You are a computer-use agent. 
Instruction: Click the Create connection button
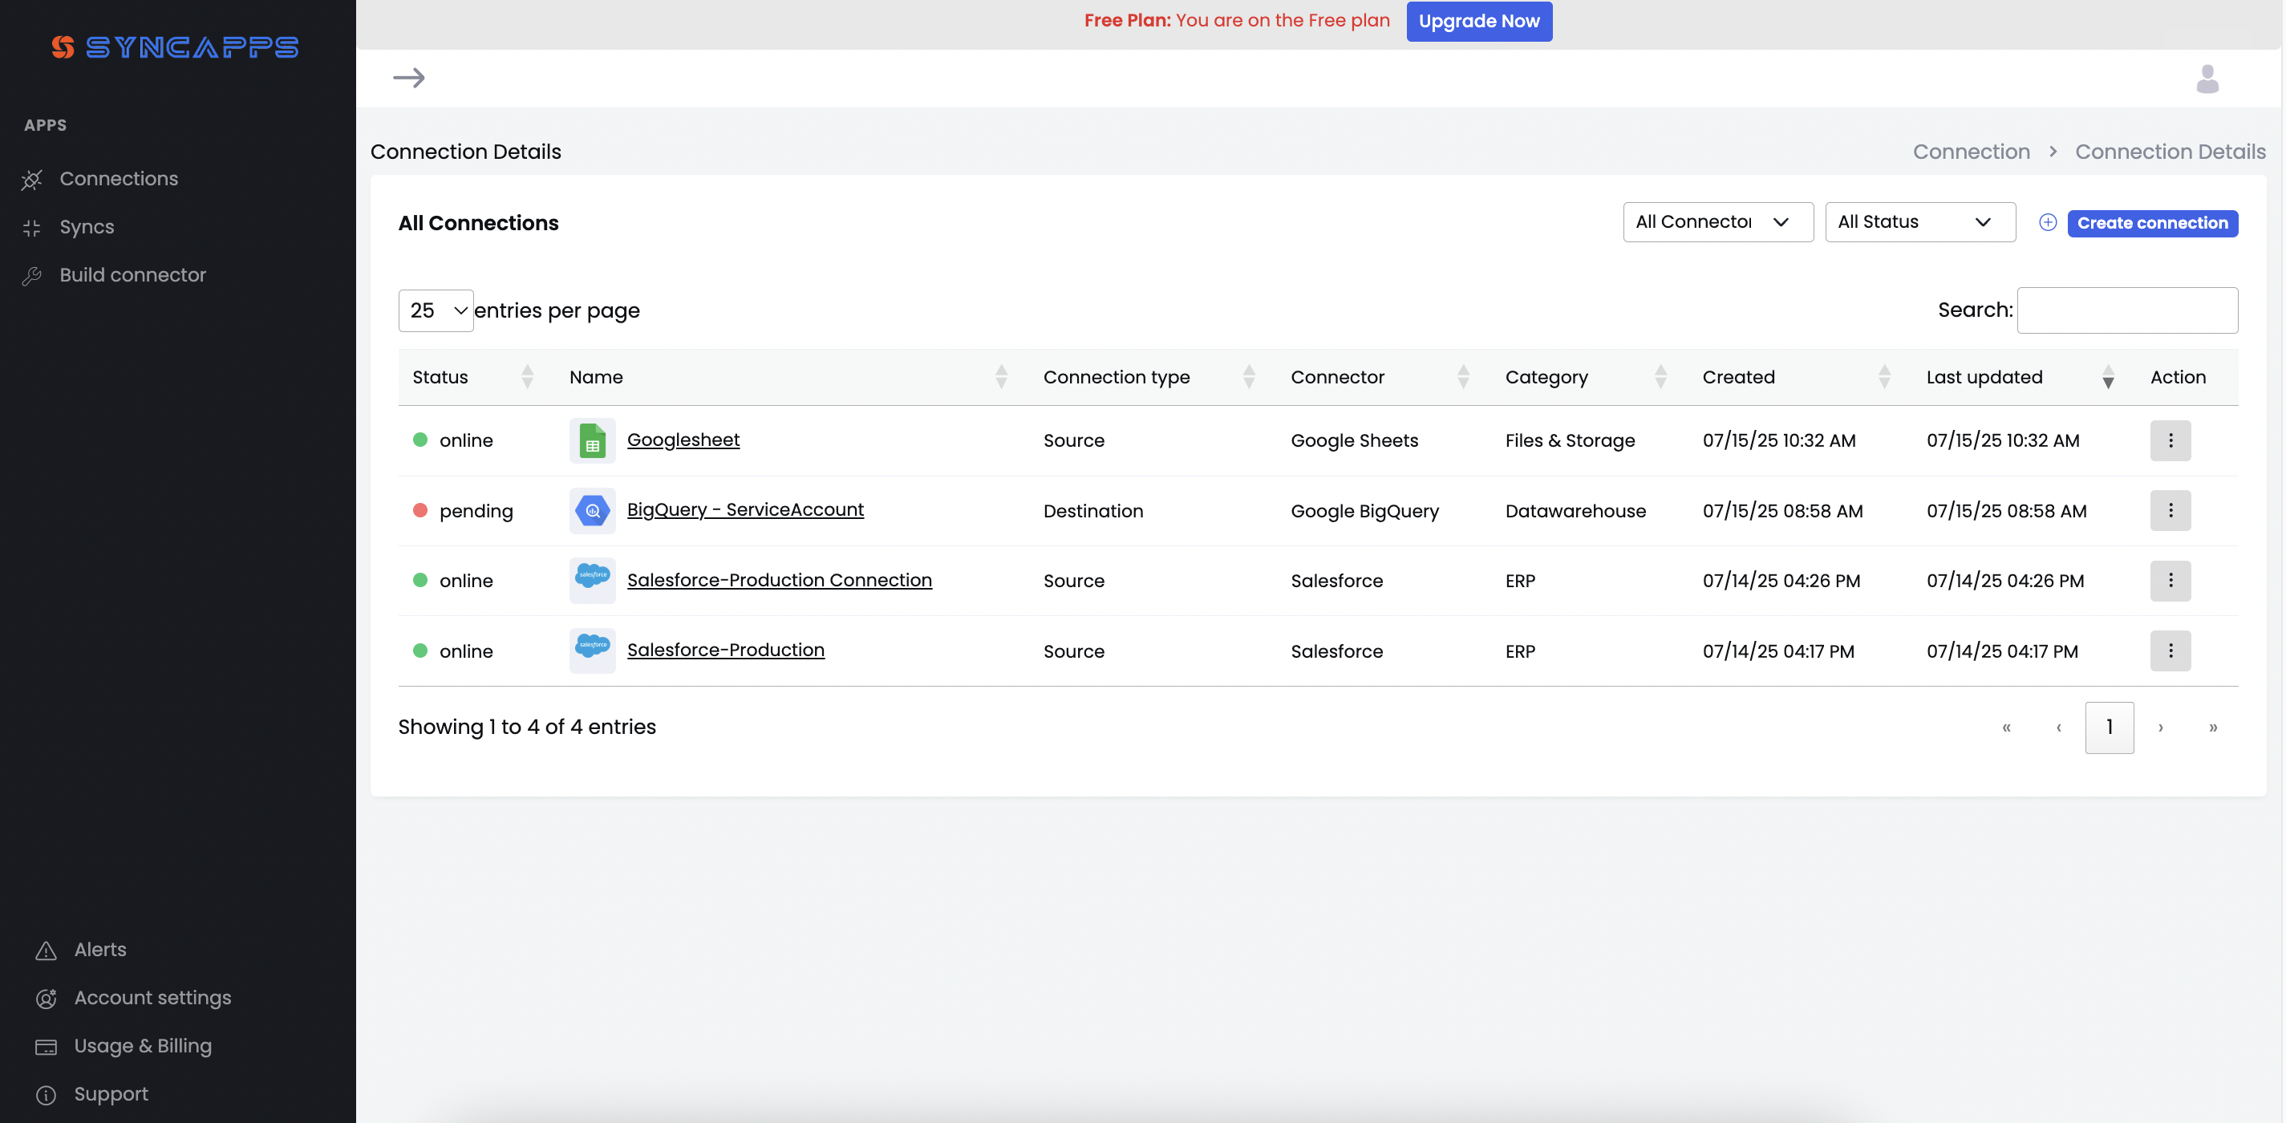[x=2152, y=223]
